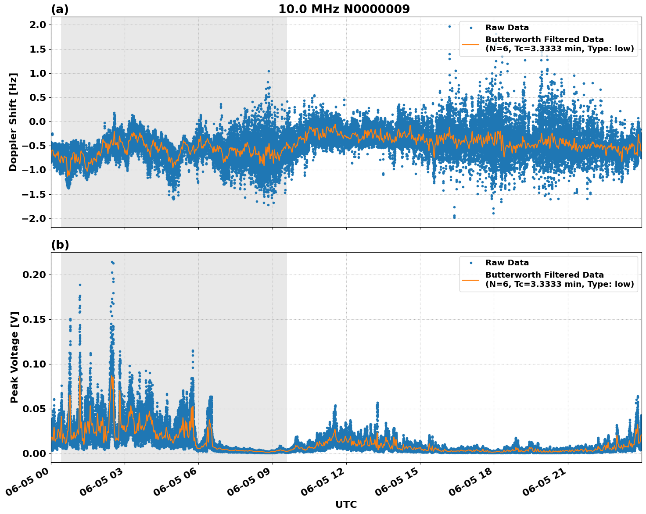
Task: Click the Doppler Shift [Hz] axis label
Action: [x=13, y=121]
